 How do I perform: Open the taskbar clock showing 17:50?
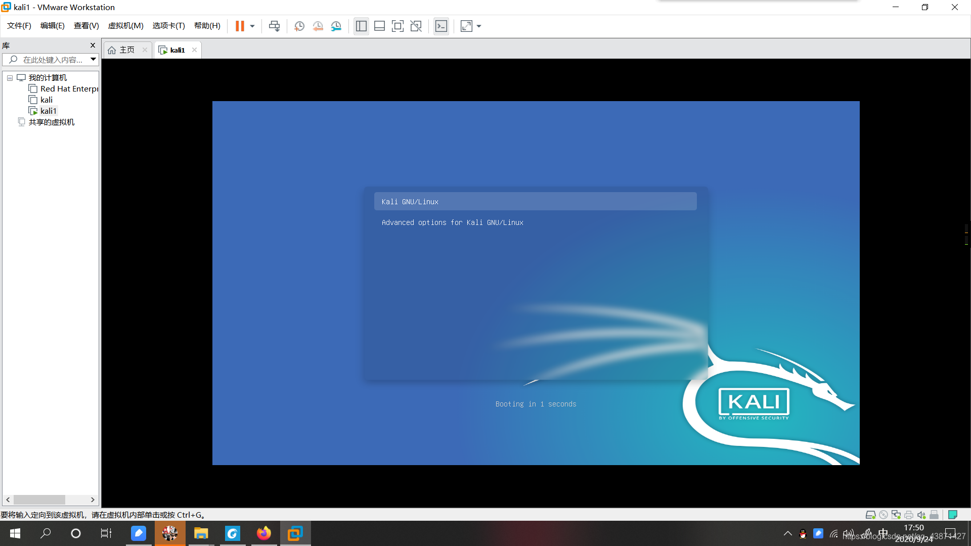(x=914, y=528)
